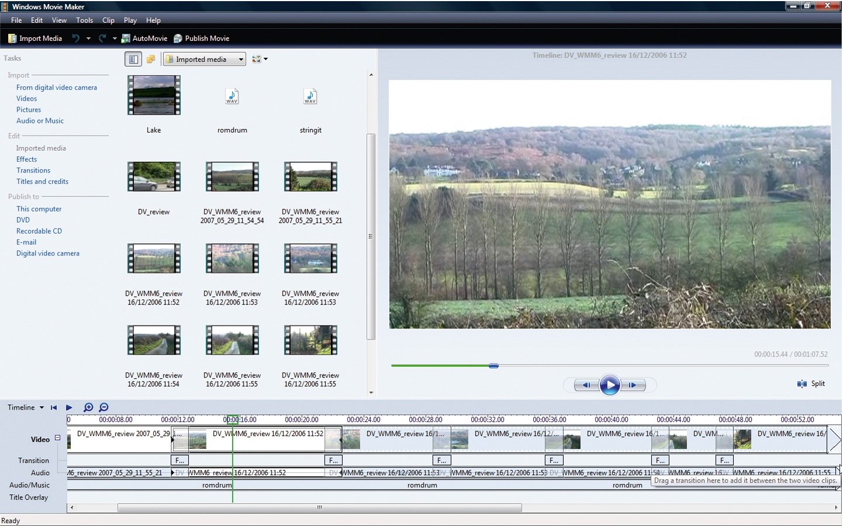The width and height of the screenshot is (843, 526).
Task: Select the Lake video thumbnail
Action: 154,96
